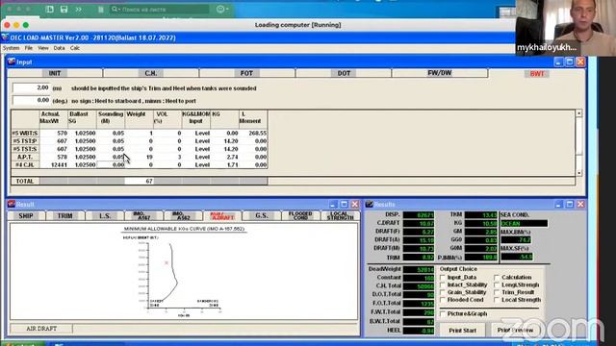
Task: Open the SHIP result tab
Action: point(26,215)
